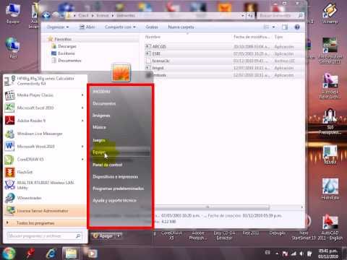Expand CorelDRAW X5 jump list arrow
The height and width of the screenshot is (260, 347).
coord(82,159)
